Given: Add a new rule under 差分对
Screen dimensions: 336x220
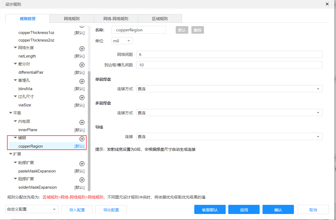Looking at the screenshot, I should coord(82,65).
